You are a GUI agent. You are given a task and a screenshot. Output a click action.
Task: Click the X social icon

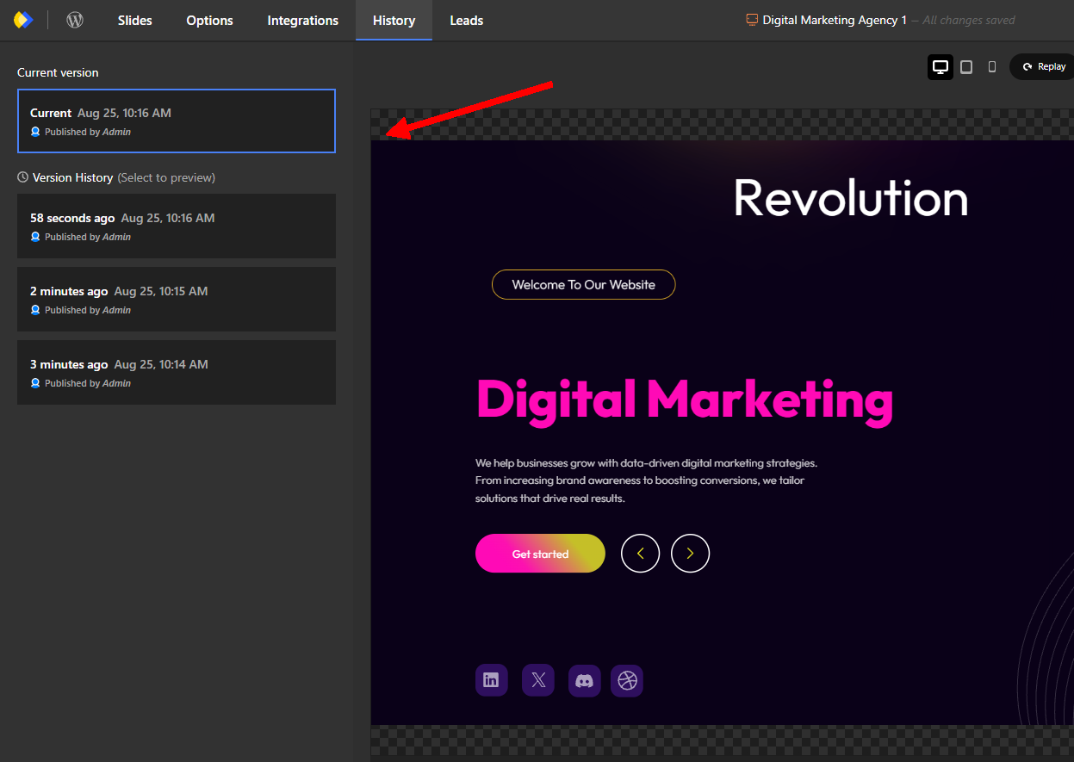pyautogui.click(x=538, y=680)
